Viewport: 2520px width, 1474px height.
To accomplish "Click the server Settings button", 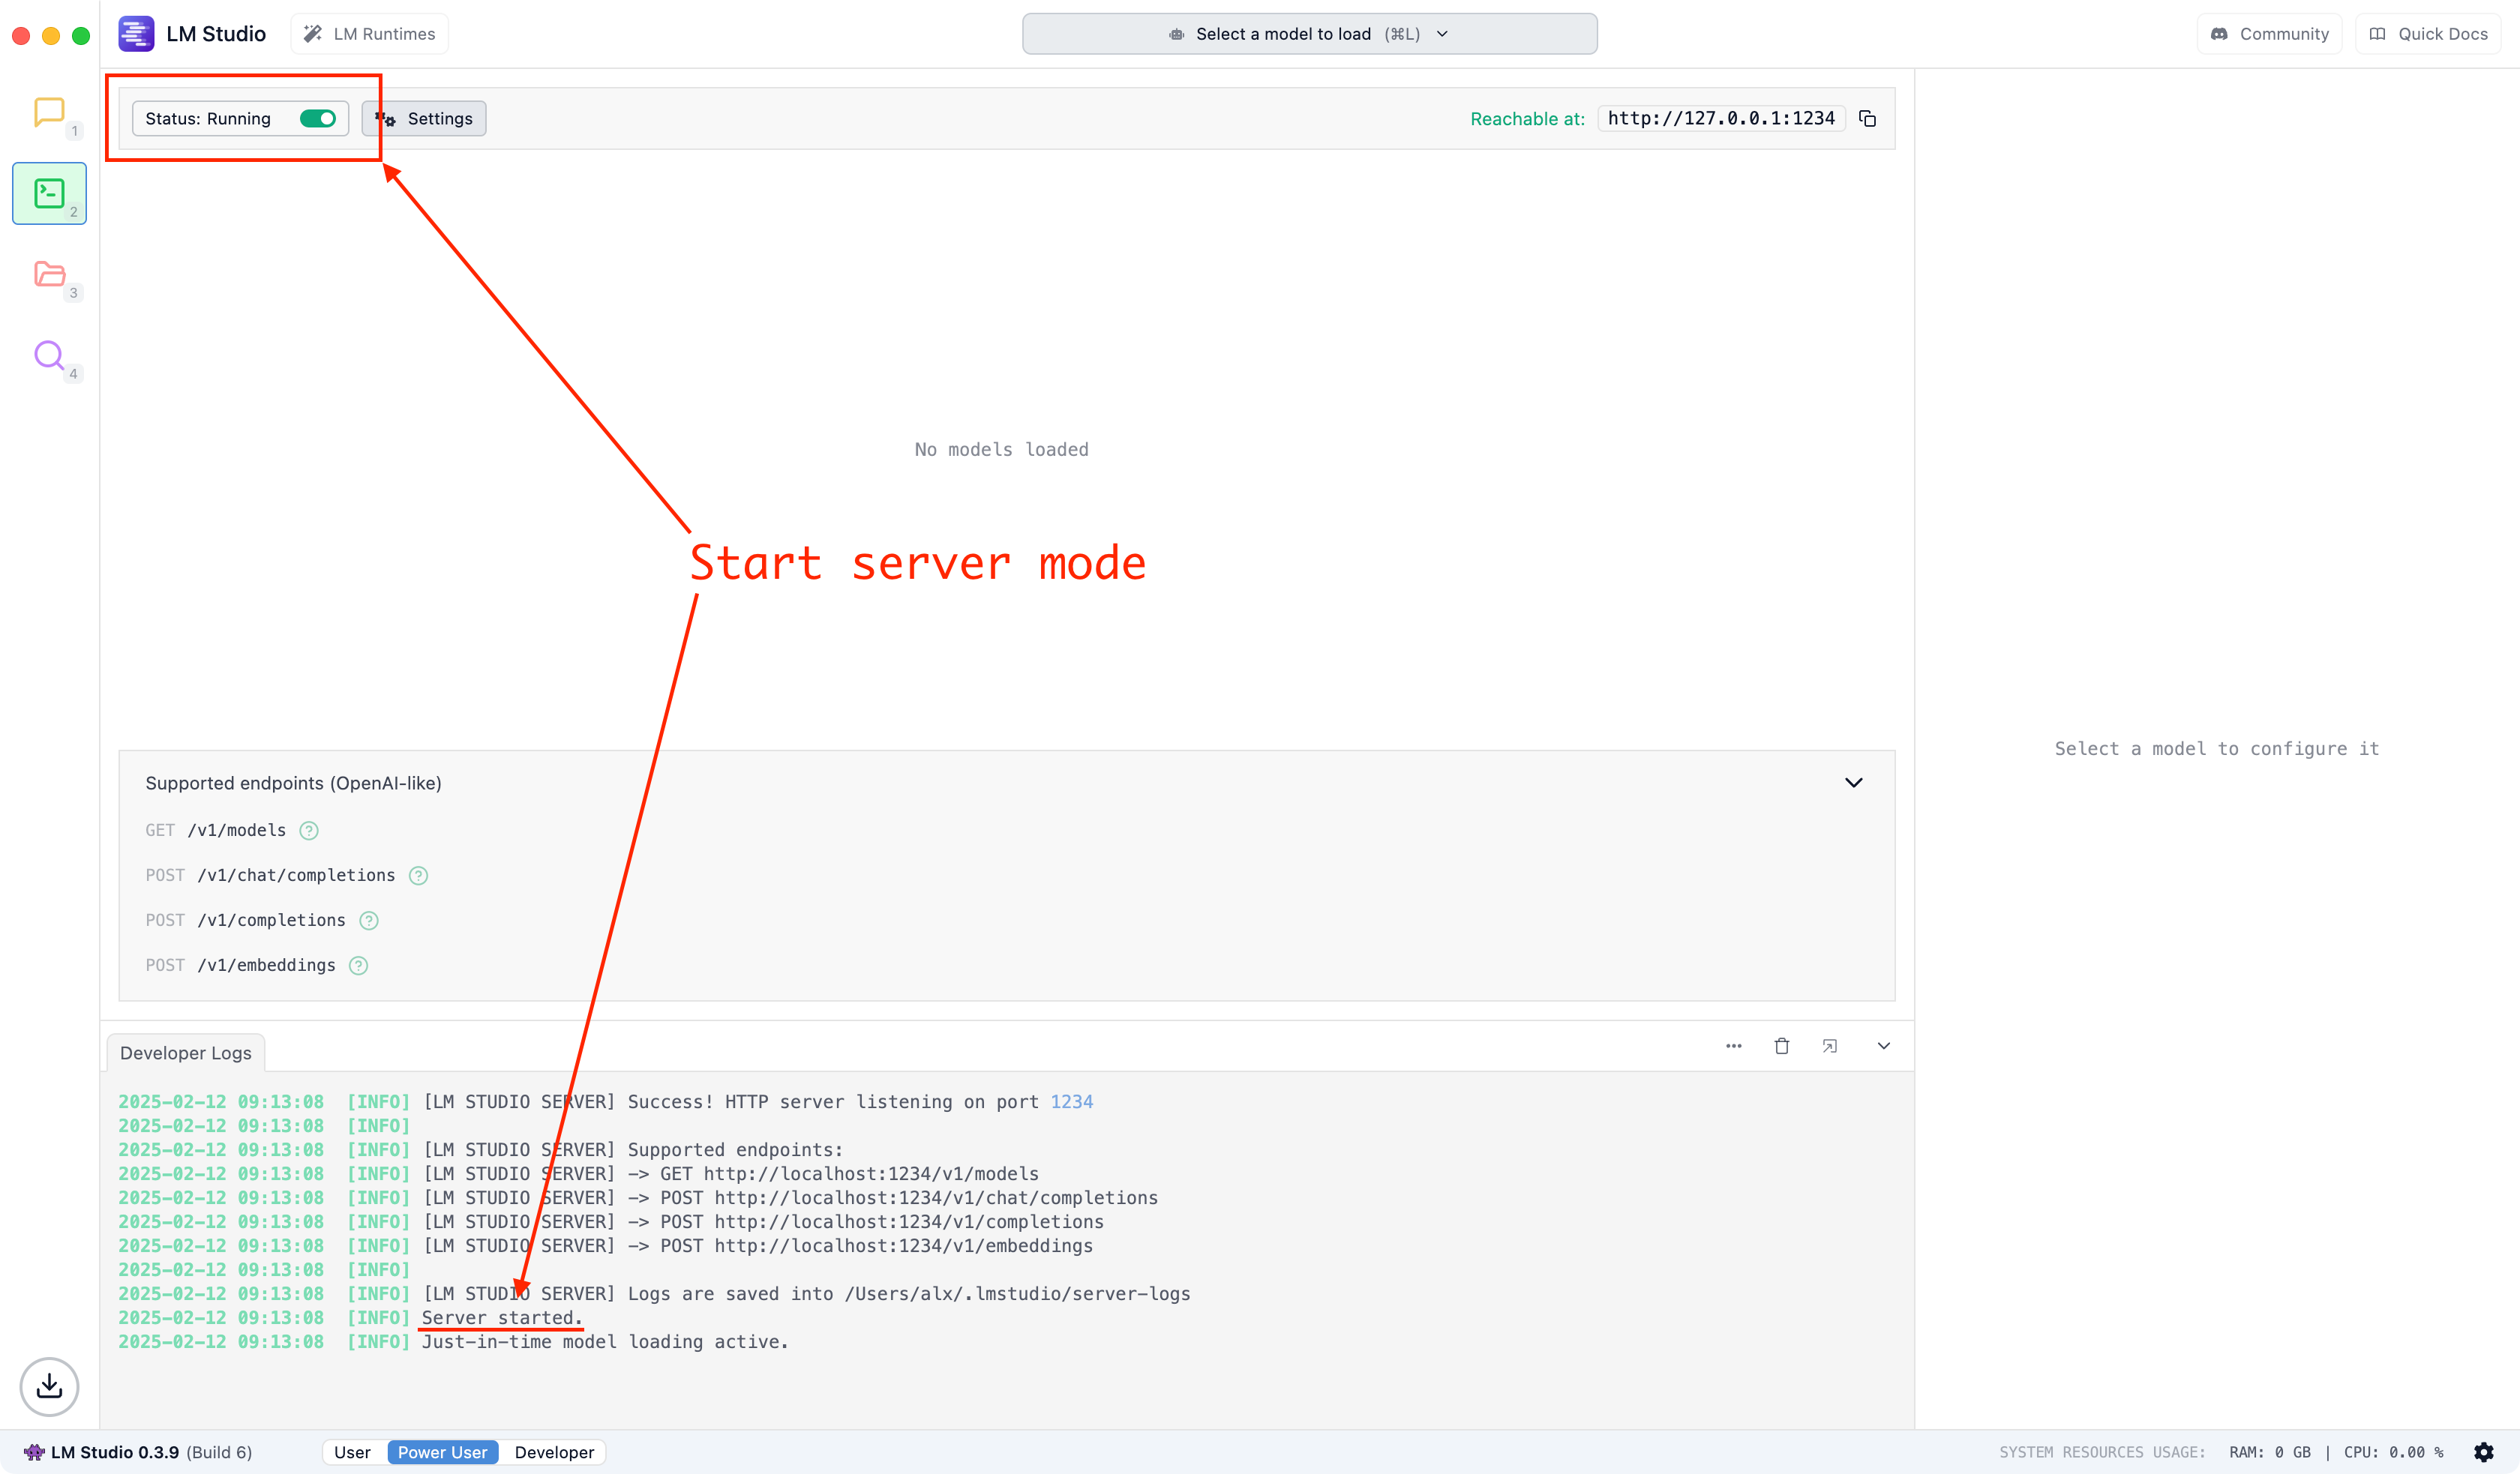I will tap(424, 119).
